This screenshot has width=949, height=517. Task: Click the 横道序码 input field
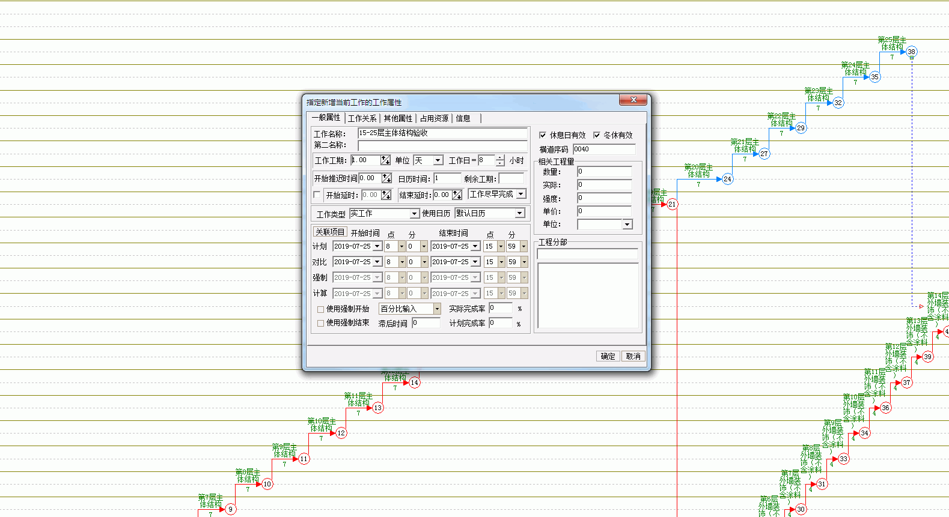click(x=603, y=149)
